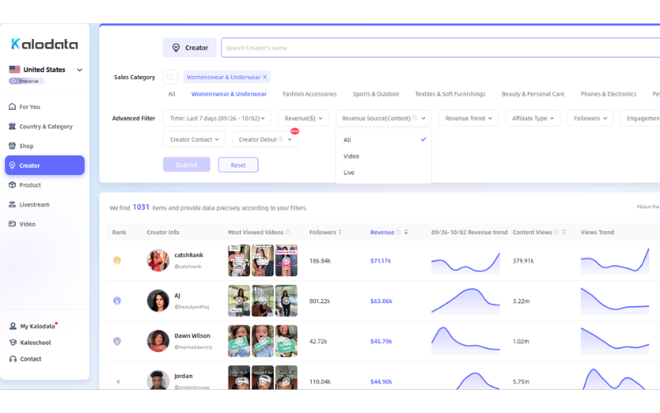The image size is (660, 413).
Task: Click rank three medal for Dawn Wilson
Action: click(x=117, y=341)
